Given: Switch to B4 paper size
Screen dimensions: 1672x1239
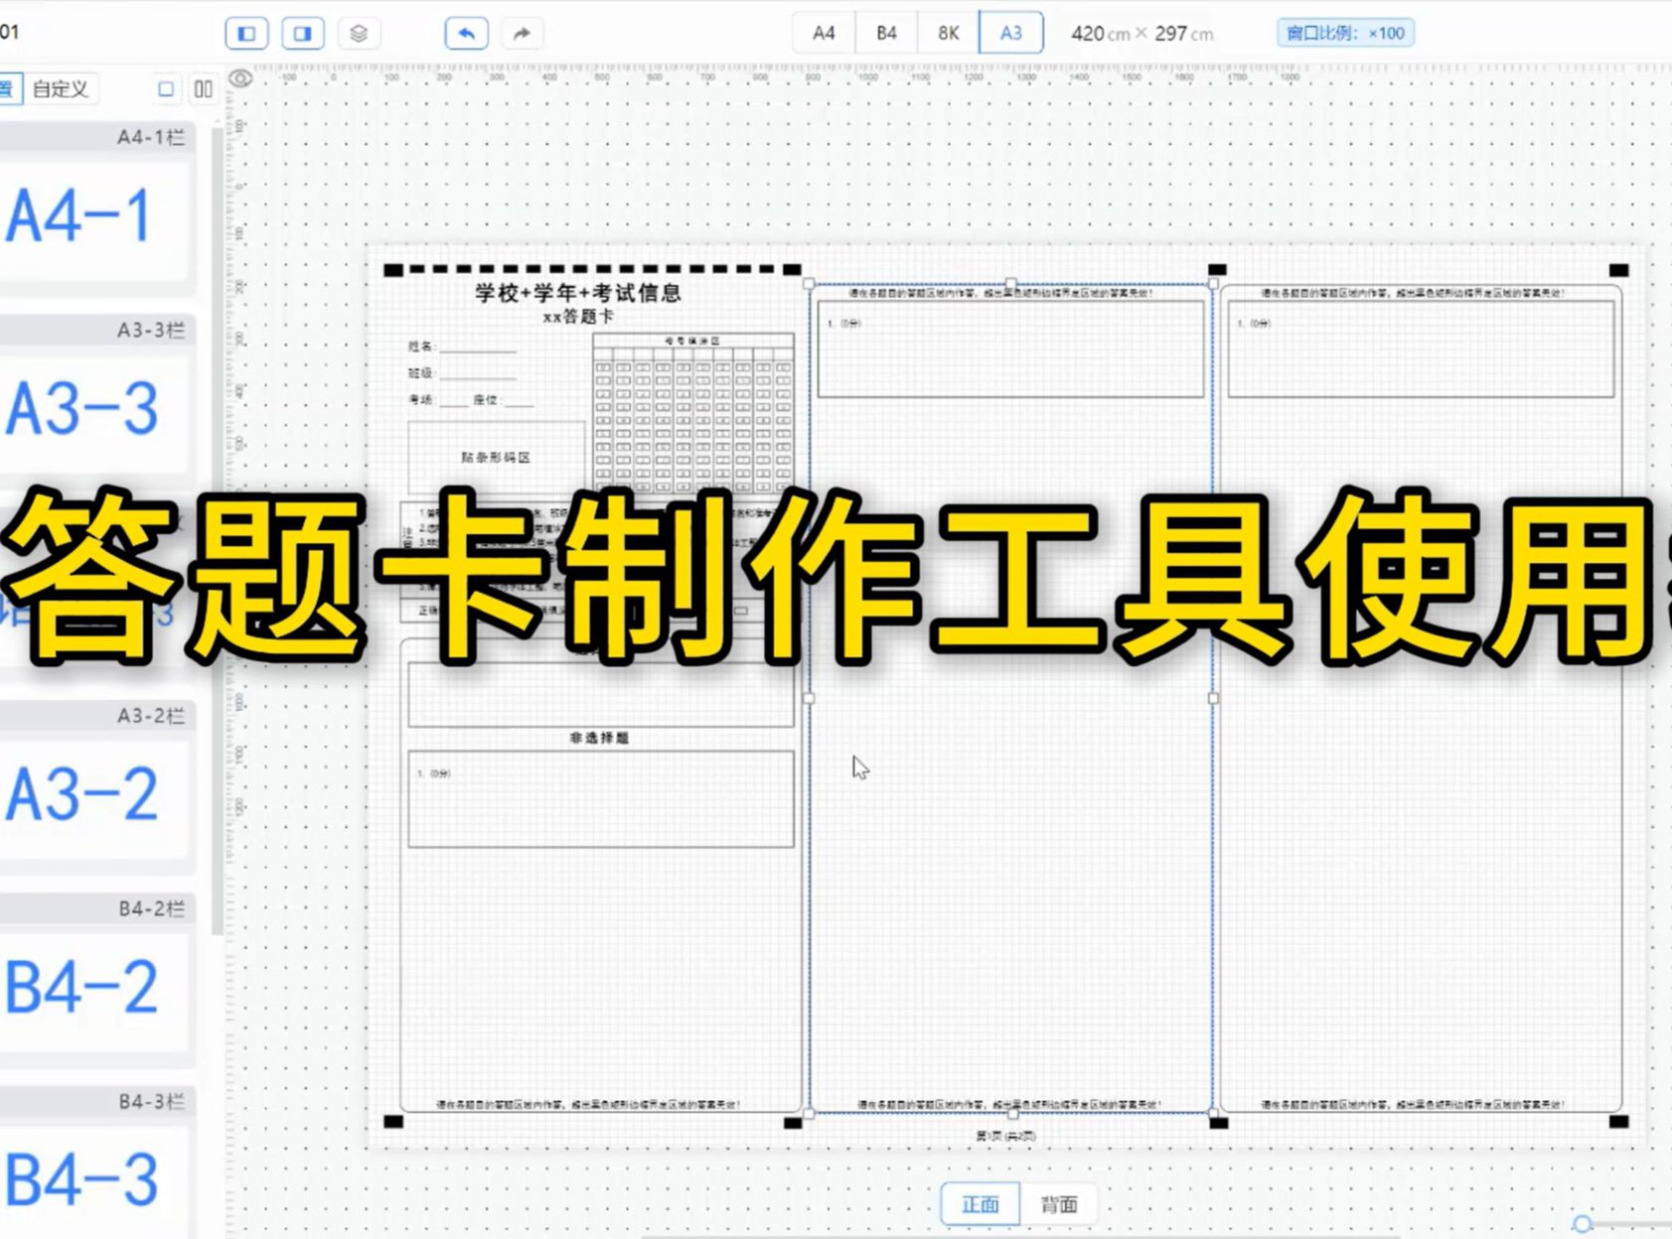Looking at the screenshot, I should point(884,32).
